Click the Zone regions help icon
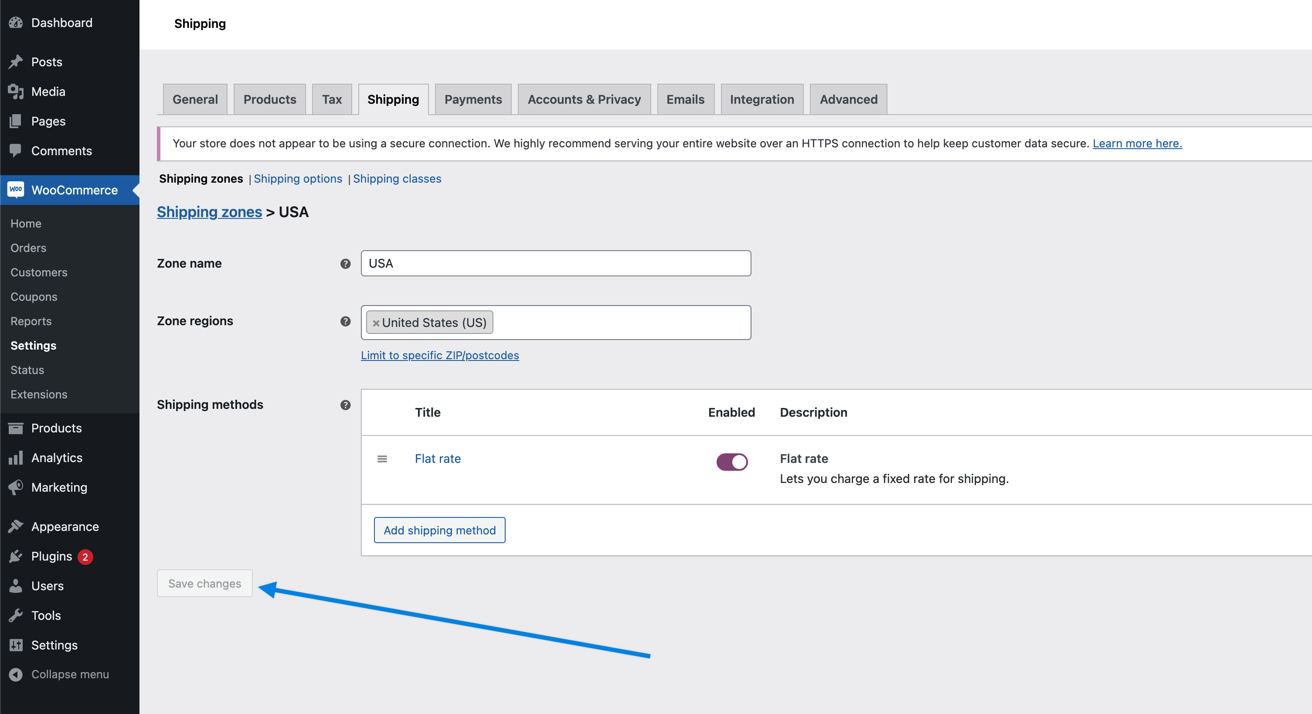Image resolution: width=1312 pixels, height=714 pixels. pyautogui.click(x=346, y=321)
